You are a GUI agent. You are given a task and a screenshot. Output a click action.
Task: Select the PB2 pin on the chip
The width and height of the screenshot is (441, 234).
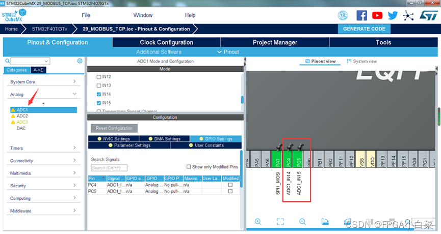click(330, 159)
